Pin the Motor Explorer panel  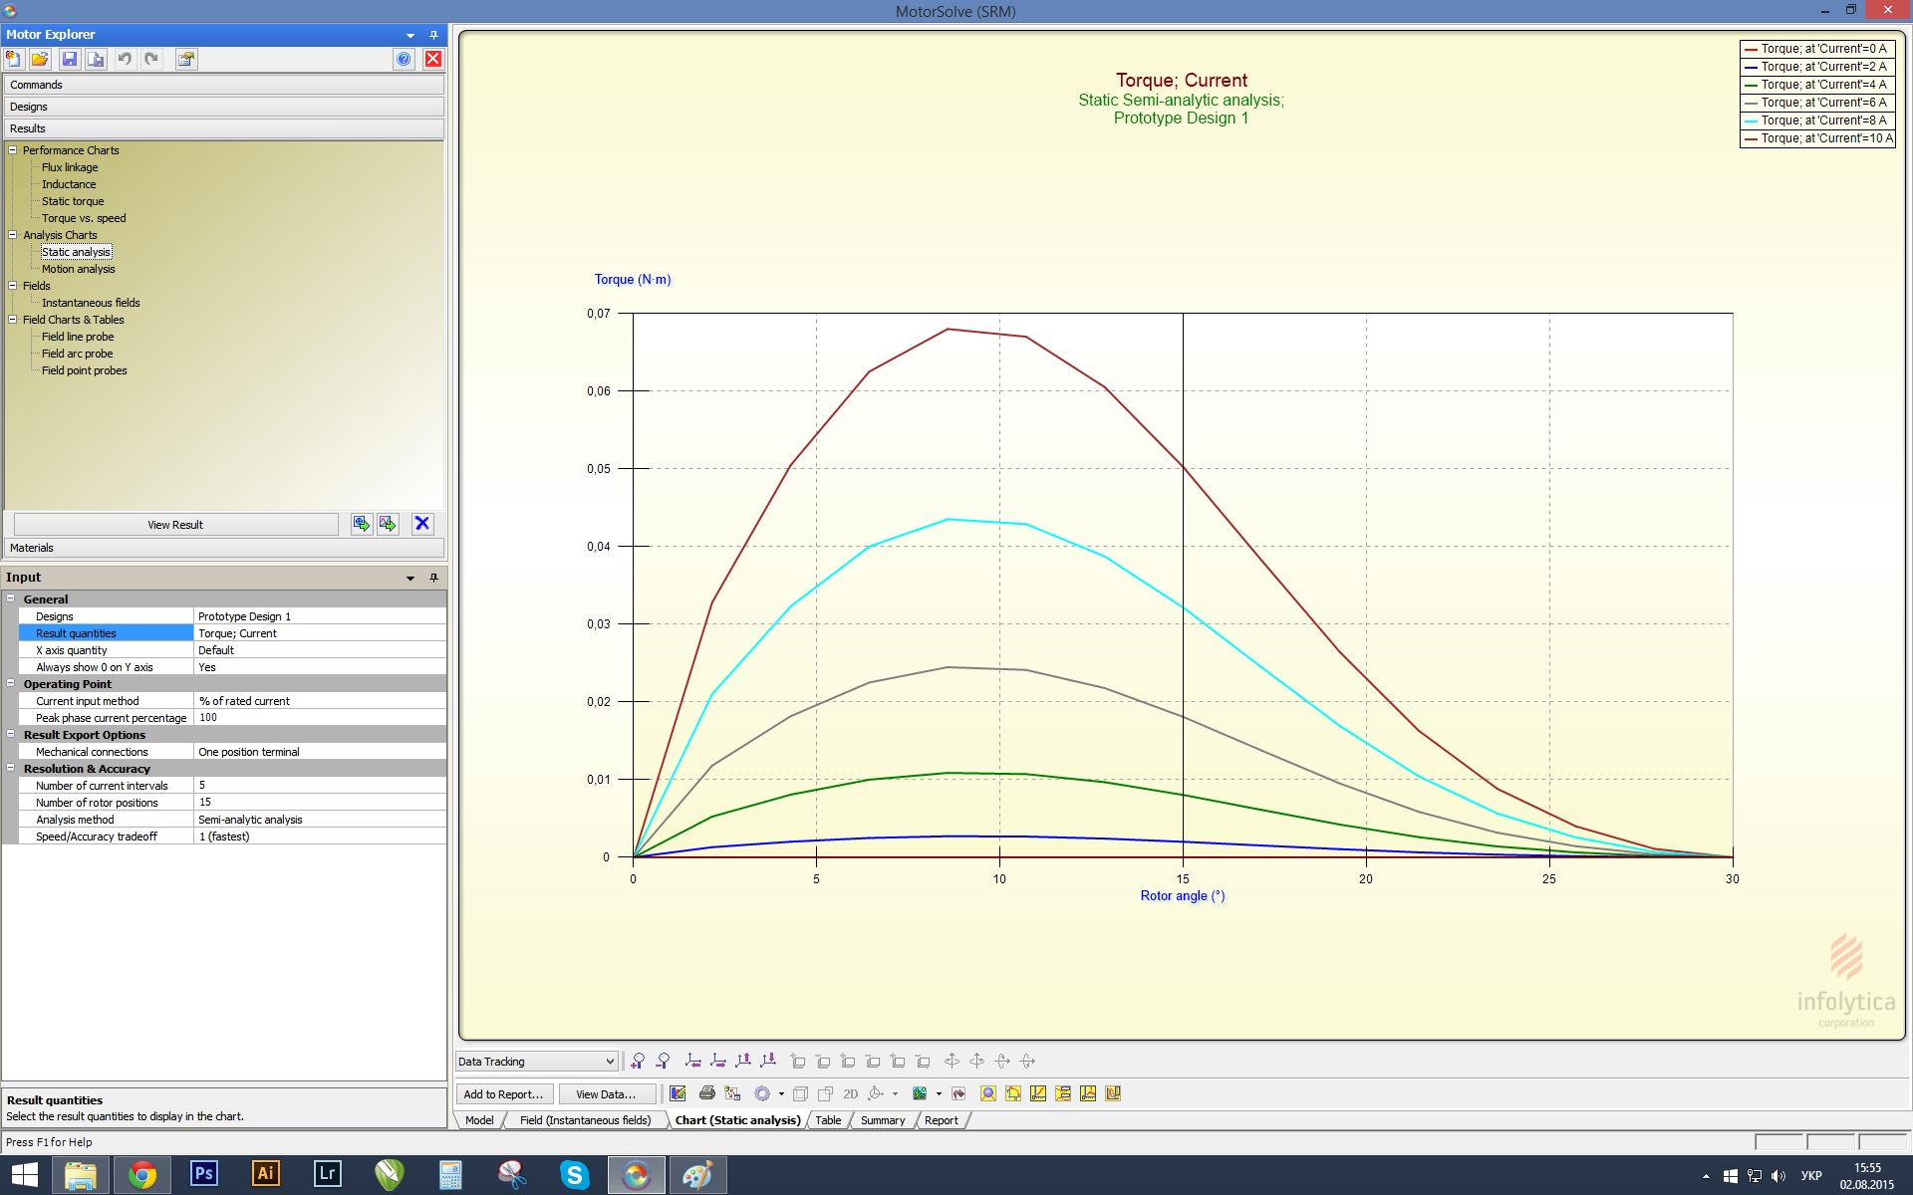(x=433, y=35)
